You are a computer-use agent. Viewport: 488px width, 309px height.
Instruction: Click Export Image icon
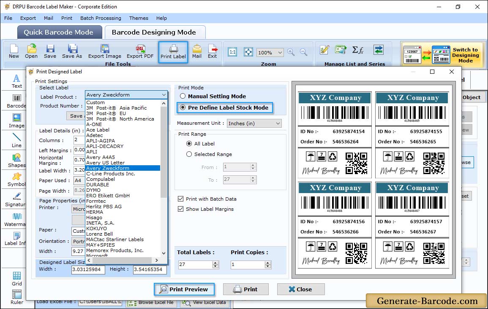click(x=105, y=51)
